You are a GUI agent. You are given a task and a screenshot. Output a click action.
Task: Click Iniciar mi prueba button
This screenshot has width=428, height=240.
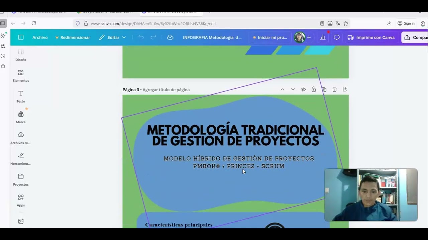[270, 37]
